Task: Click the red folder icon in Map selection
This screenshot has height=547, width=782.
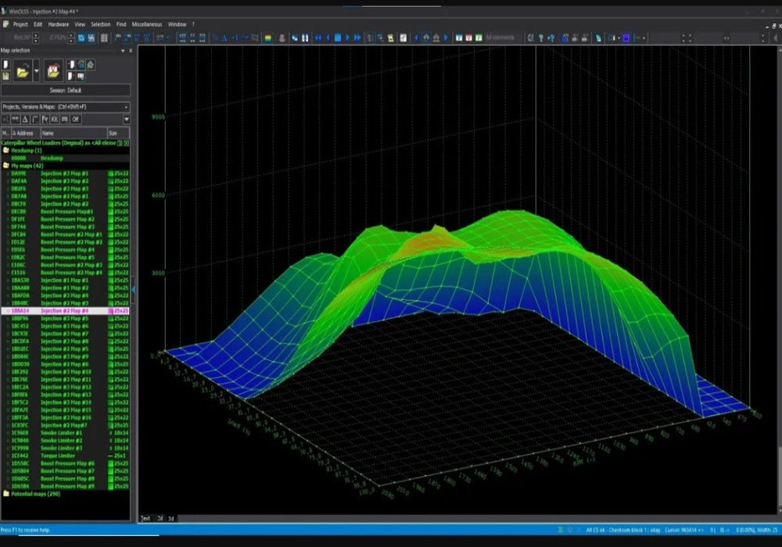Action: 54,71
